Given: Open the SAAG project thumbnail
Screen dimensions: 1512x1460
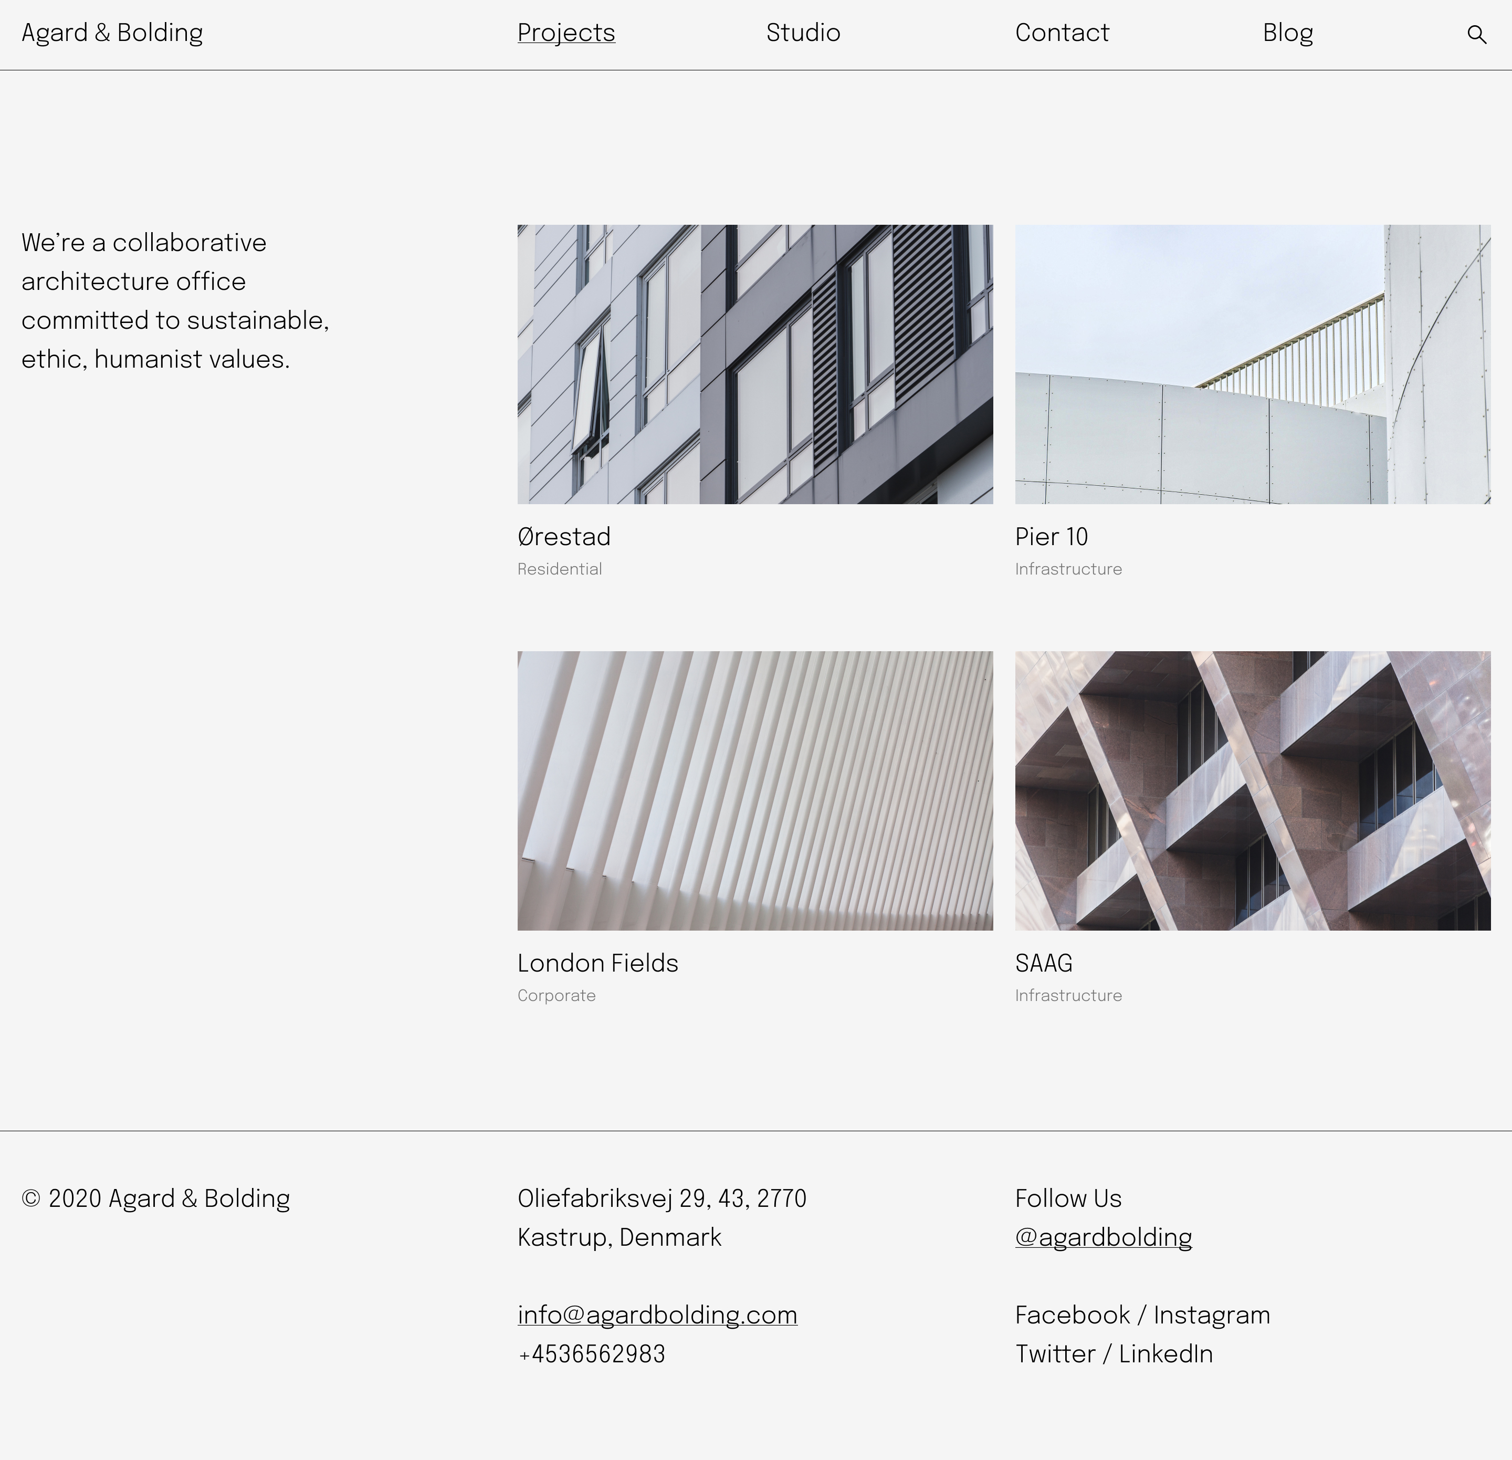Looking at the screenshot, I should point(1252,790).
